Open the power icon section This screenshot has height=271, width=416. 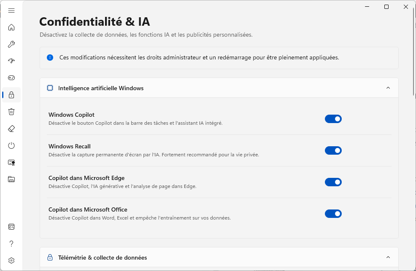[11, 145]
